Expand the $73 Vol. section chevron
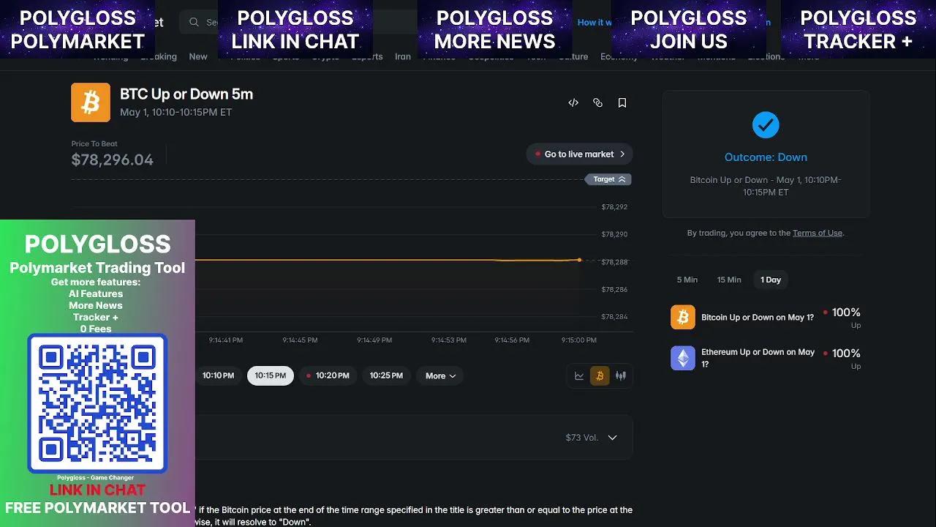The height and width of the screenshot is (527, 936). click(x=613, y=438)
